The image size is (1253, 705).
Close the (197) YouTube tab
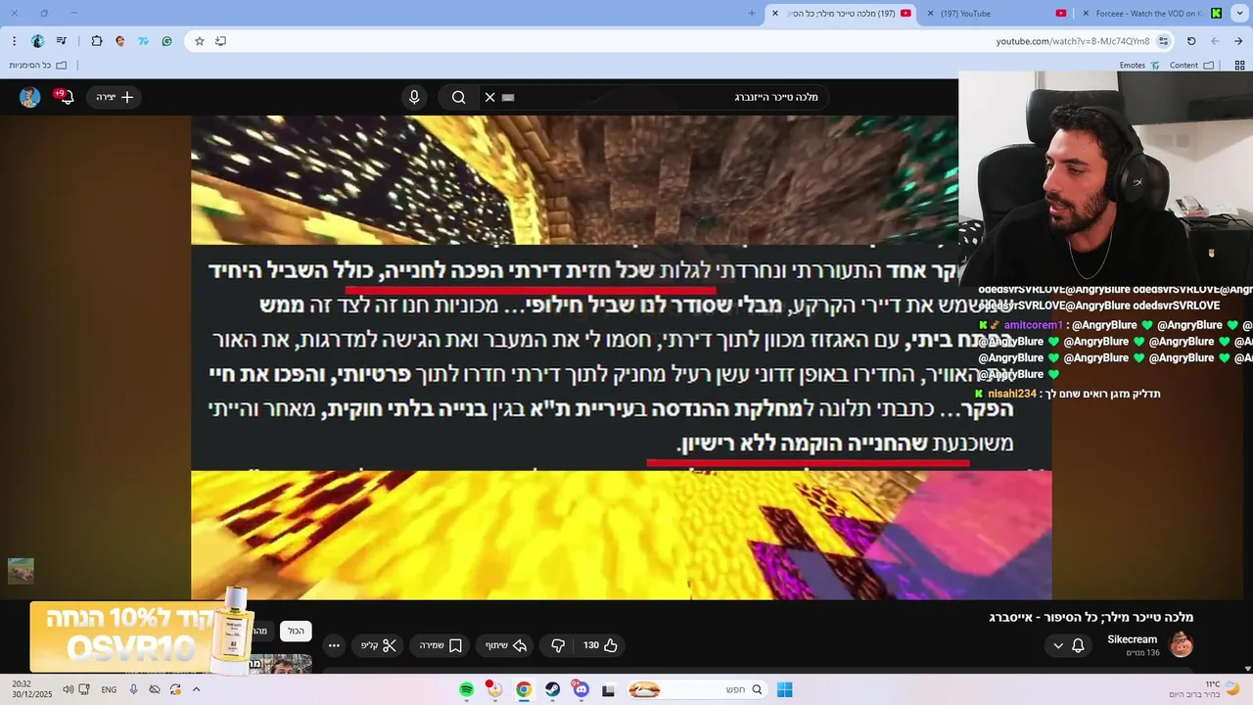[x=930, y=14]
